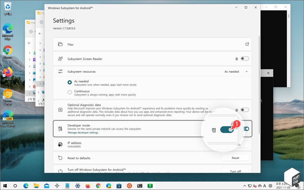Click the volume icon in system tray
This screenshot has height=190, width=304.
pyautogui.click(x=255, y=186)
